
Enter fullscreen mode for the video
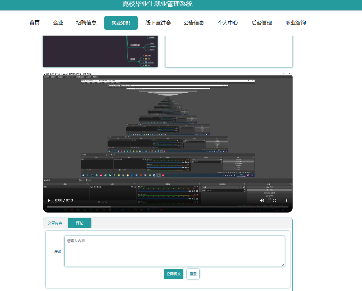(x=274, y=200)
